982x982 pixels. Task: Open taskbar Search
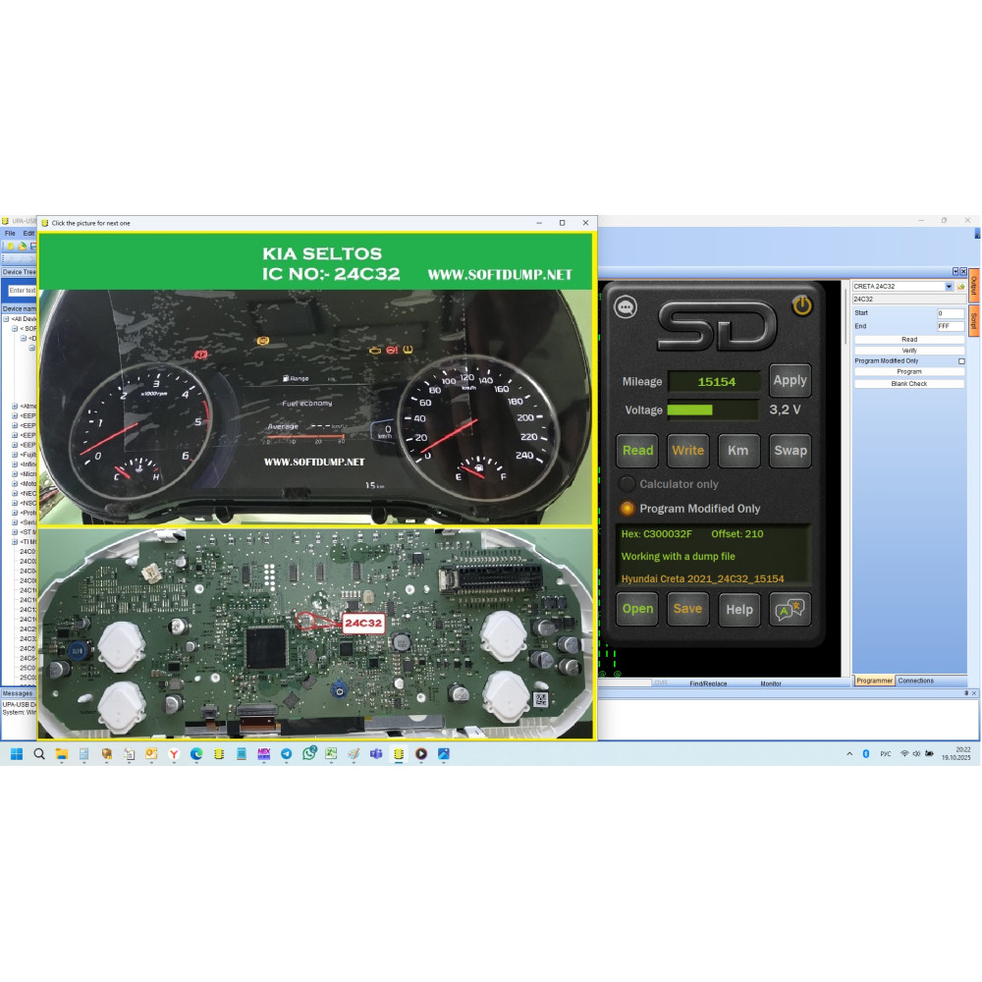39,753
